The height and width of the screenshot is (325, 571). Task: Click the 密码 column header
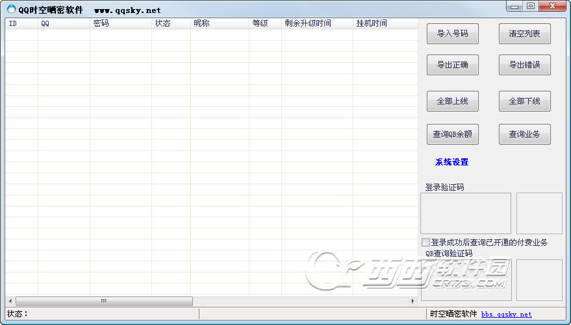tap(121, 23)
